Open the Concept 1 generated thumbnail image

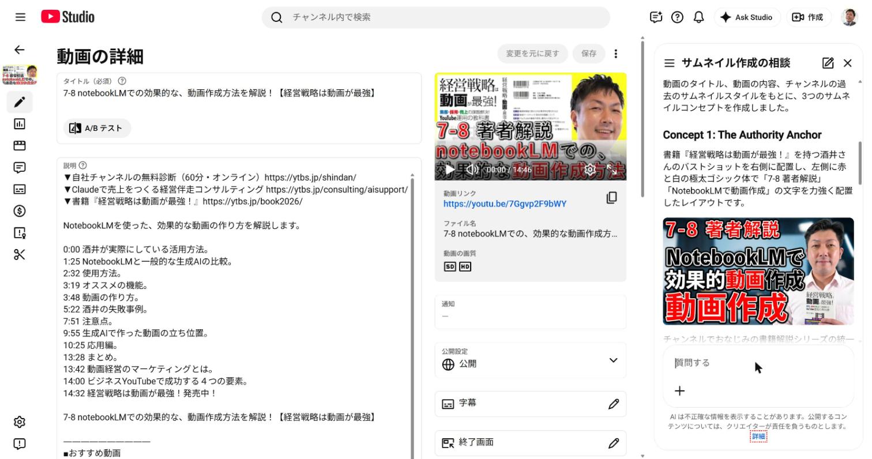[x=758, y=271]
